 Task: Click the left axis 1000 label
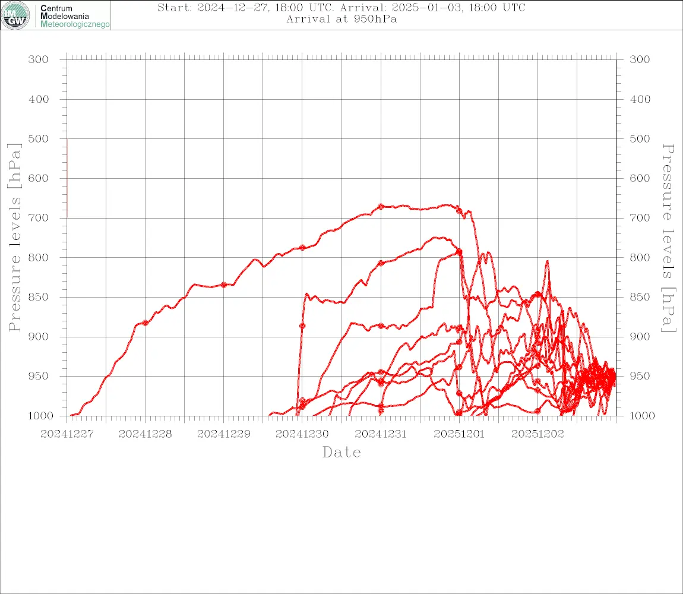point(40,416)
